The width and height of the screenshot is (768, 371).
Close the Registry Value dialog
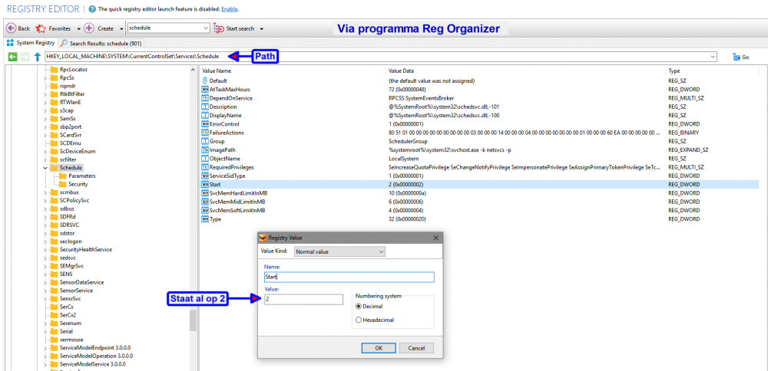click(x=436, y=238)
